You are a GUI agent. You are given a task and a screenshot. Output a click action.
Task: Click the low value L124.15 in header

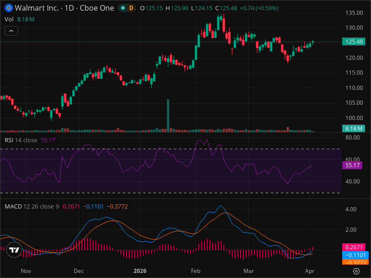coord(202,8)
